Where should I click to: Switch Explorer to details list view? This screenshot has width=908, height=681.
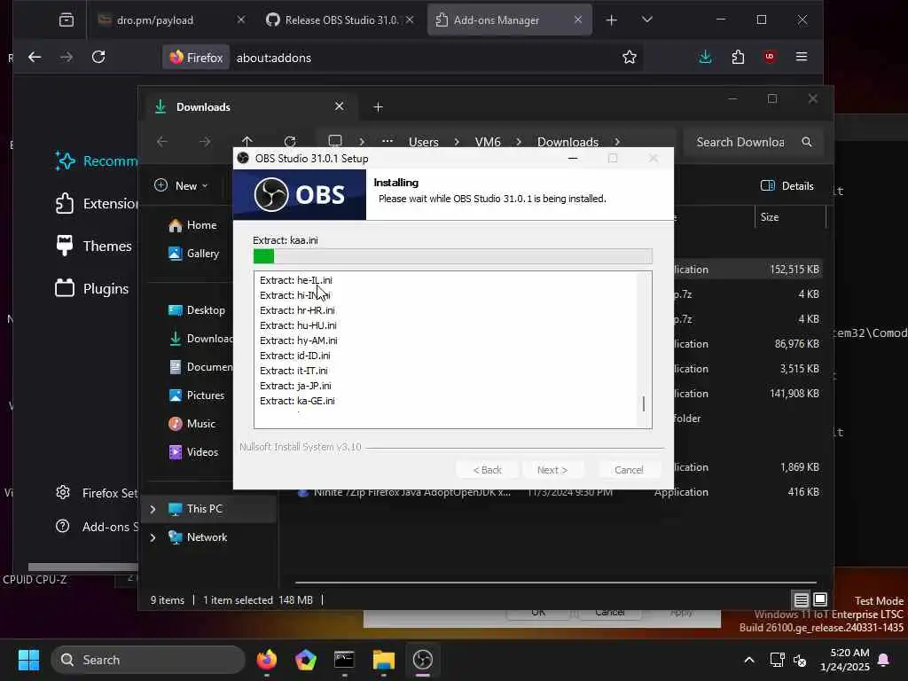(x=801, y=600)
